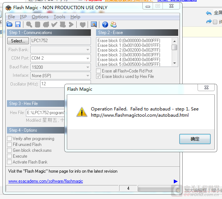Click the grayed erase flash block icon

click(x=46, y=25)
